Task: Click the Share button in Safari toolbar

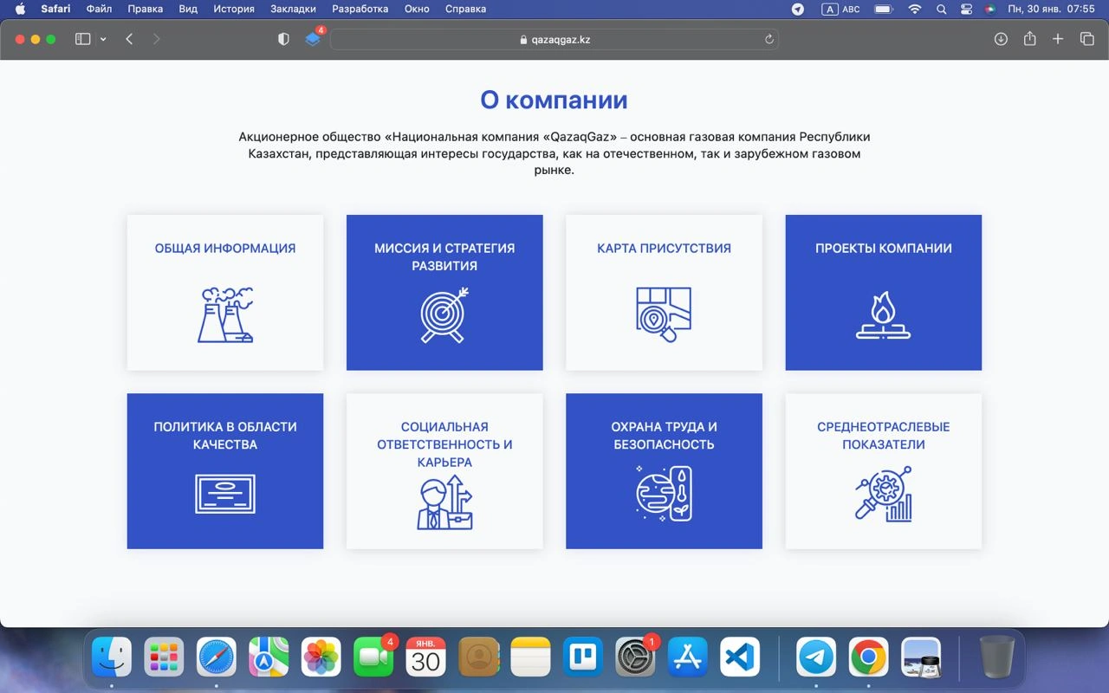Action: tap(1029, 39)
